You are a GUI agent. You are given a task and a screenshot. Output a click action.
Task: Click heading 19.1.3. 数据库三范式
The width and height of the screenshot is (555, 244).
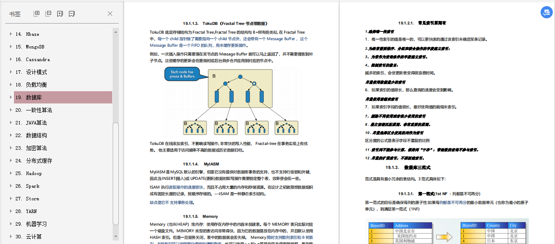tap(408, 167)
